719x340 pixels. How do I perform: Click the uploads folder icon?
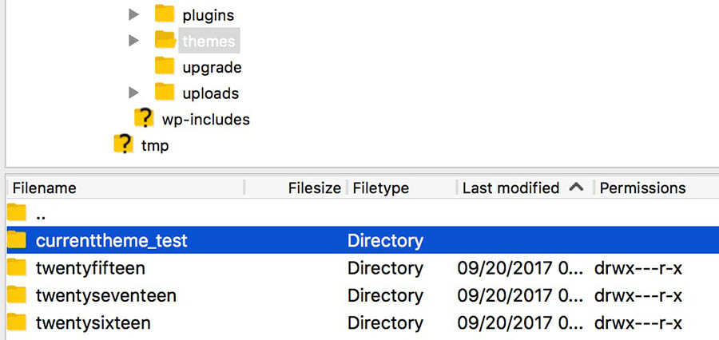(165, 93)
